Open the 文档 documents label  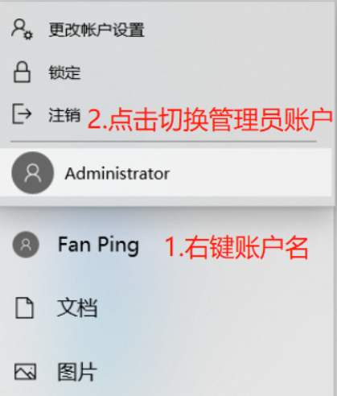point(77,307)
